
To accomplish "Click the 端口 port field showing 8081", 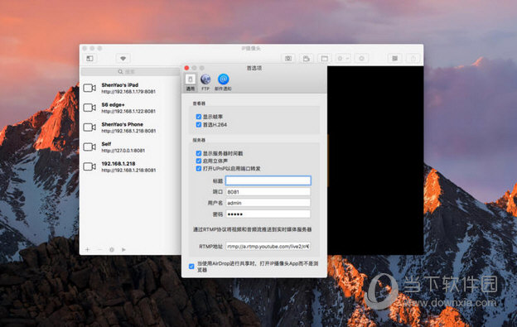I will tap(268, 192).
